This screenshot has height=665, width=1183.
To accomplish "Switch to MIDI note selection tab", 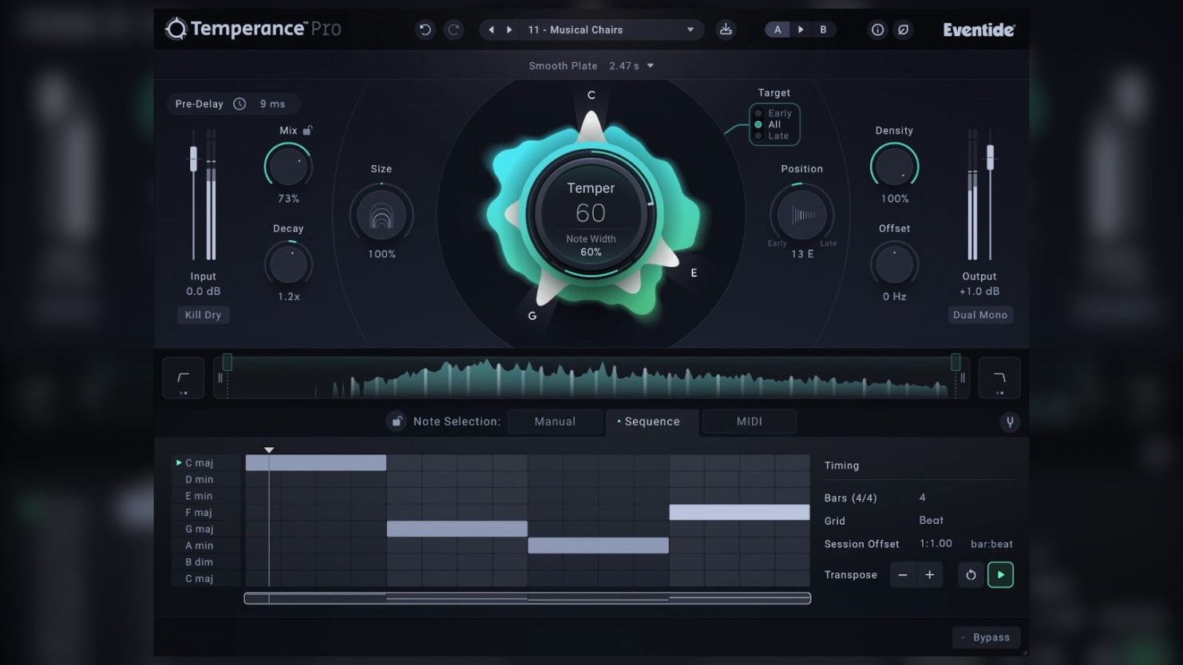I will tap(749, 422).
